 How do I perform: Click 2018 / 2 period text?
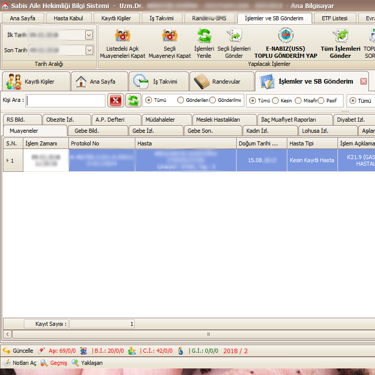pos(235,351)
